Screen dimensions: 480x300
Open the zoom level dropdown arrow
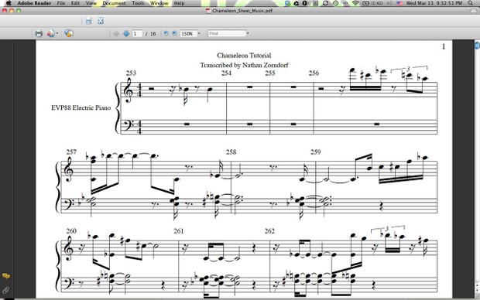(199, 33)
